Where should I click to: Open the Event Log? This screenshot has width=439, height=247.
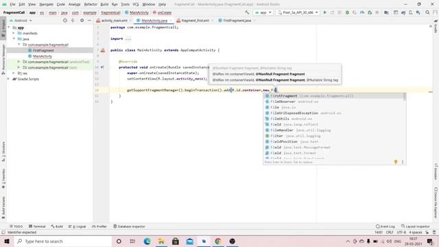click(385, 226)
